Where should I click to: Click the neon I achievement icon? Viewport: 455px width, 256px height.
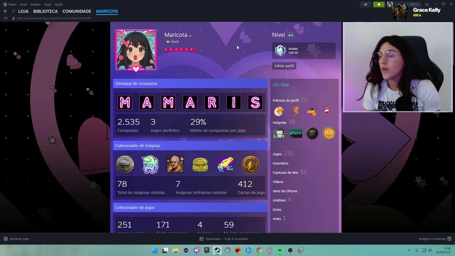coord(234,102)
